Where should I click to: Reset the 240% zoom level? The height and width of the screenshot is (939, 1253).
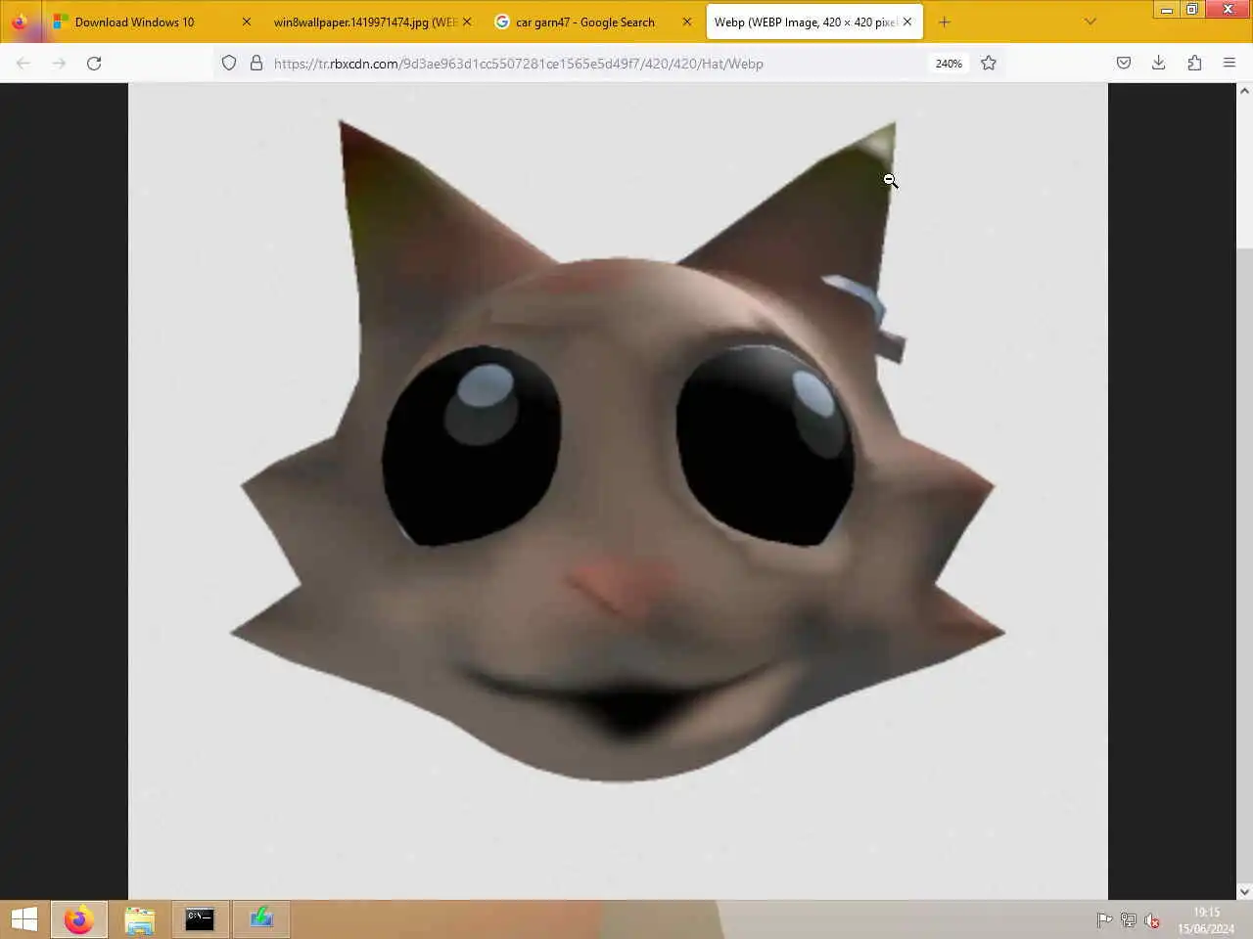pyautogui.click(x=949, y=63)
